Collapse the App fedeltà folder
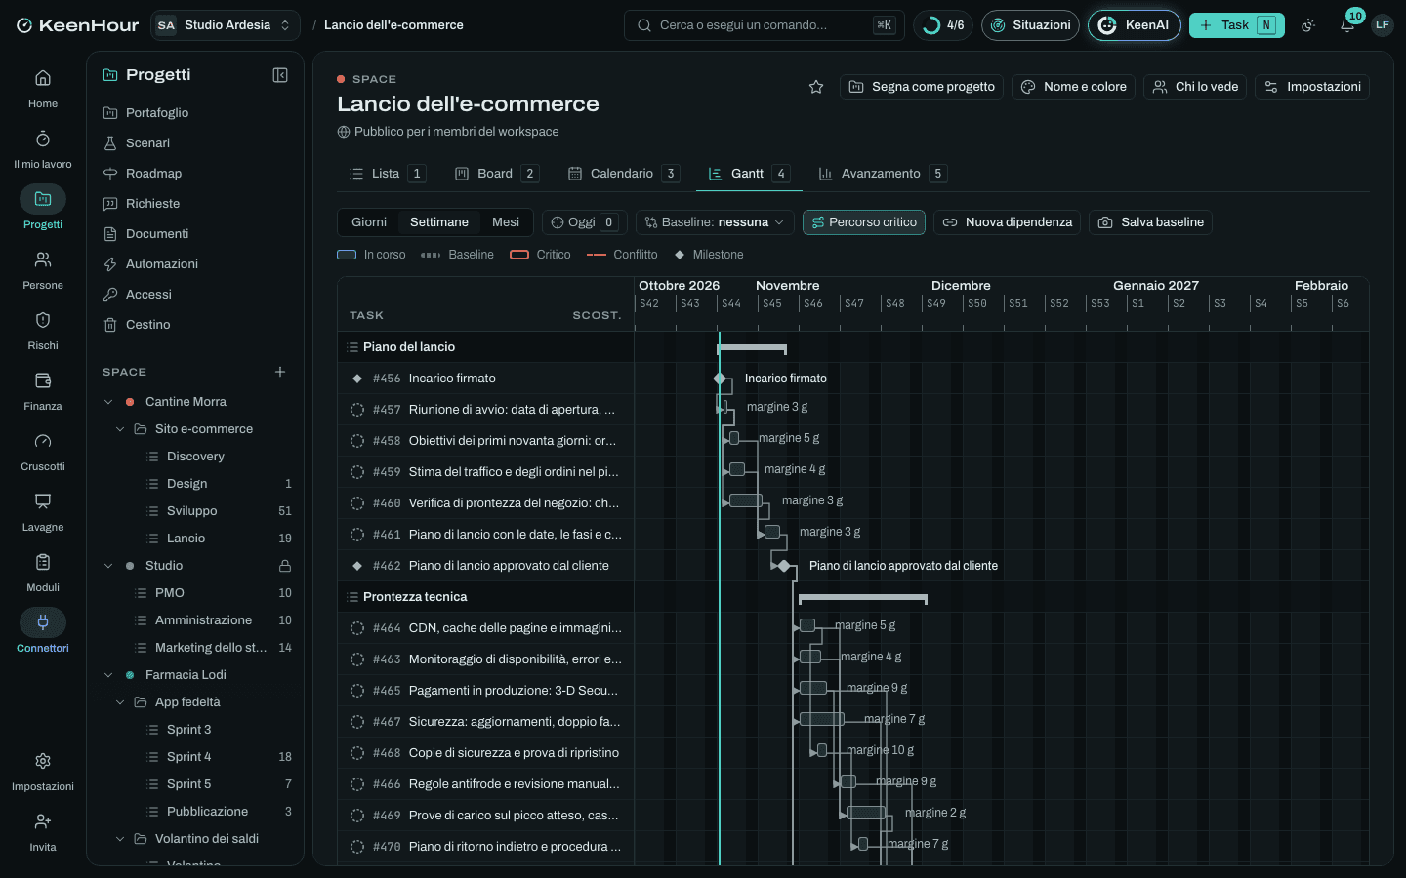The height and width of the screenshot is (878, 1406). [120, 702]
